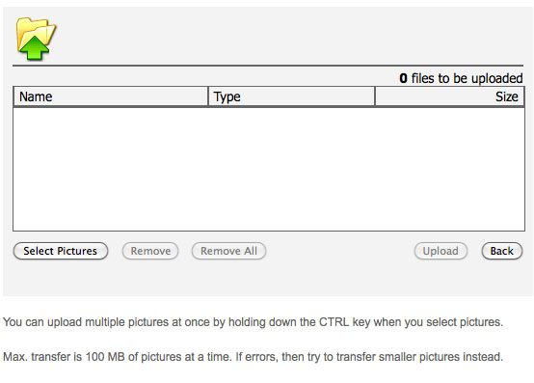Click inside the empty file list area
Viewport: 534px width, 383px height.
pos(269,170)
